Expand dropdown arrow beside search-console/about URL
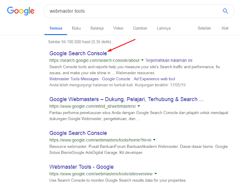This screenshot has width=241, height=188. (142, 60)
